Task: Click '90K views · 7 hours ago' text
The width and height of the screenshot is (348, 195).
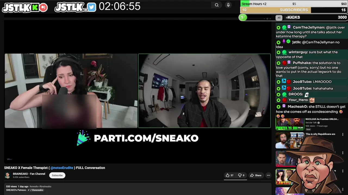Action: click(316, 126)
